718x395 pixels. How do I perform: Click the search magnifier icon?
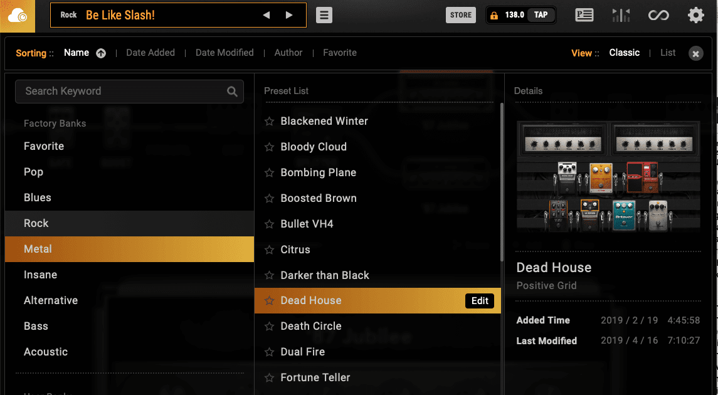232,92
